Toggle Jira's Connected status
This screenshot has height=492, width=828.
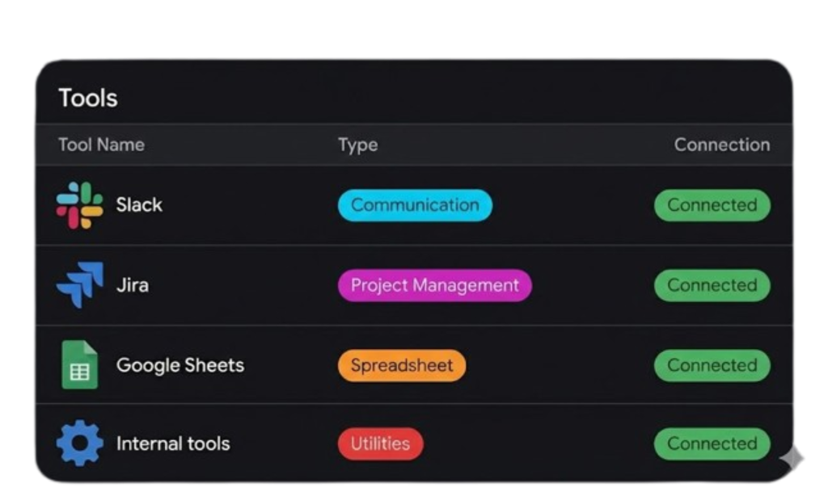pyautogui.click(x=712, y=284)
